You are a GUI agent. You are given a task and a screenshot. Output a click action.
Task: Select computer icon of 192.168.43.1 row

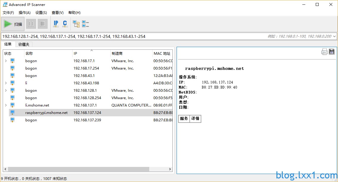click(12, 75)
